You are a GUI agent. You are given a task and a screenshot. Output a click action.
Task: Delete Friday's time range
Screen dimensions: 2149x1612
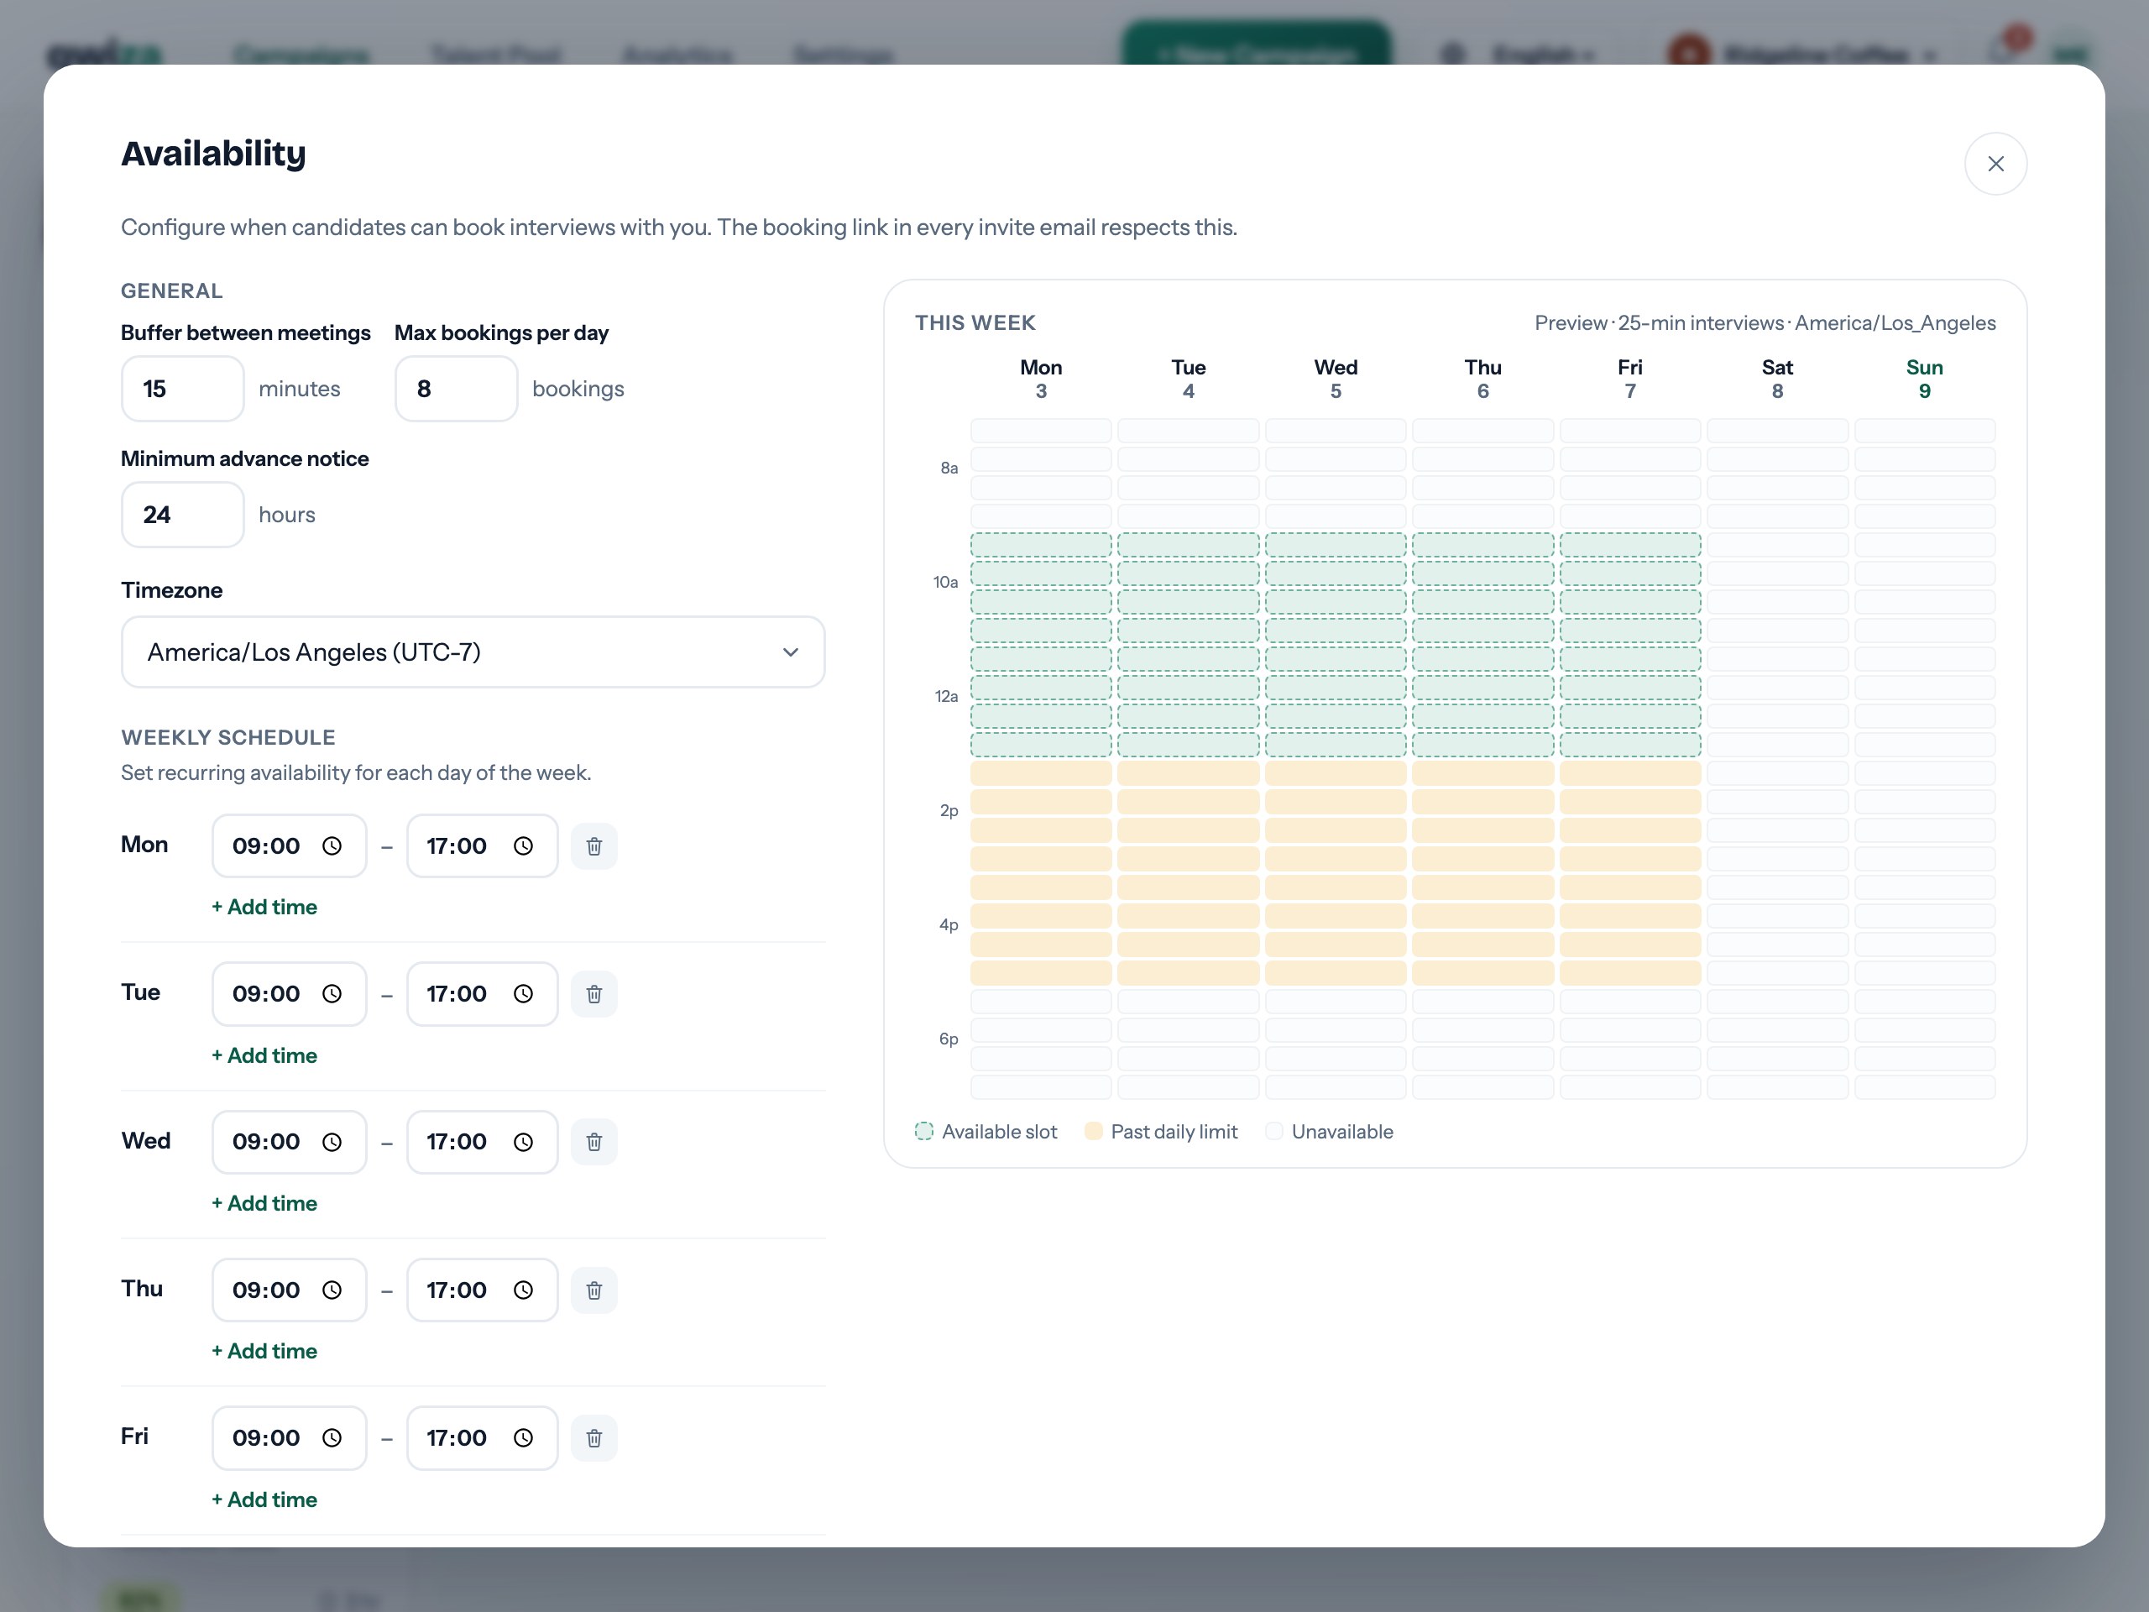(593, 1437)
